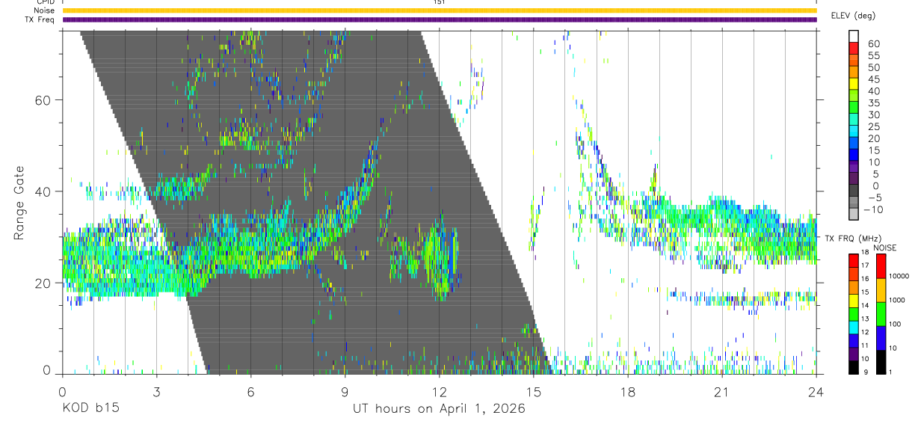Click the '6' tick label on the time axis
918x424 pixels.
[250, 392]
